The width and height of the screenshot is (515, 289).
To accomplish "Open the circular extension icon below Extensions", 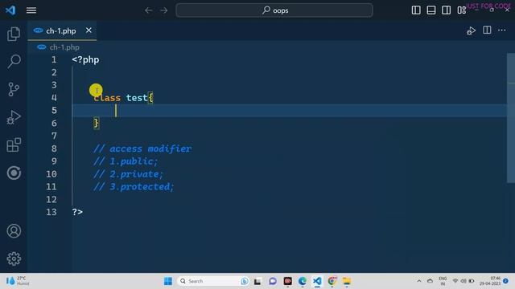I will 14,173.
